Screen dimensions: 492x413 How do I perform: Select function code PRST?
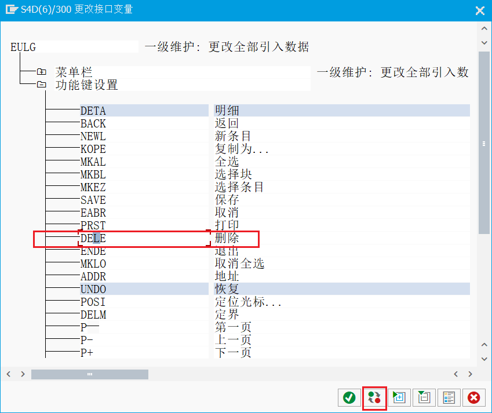tap(93, 225)
